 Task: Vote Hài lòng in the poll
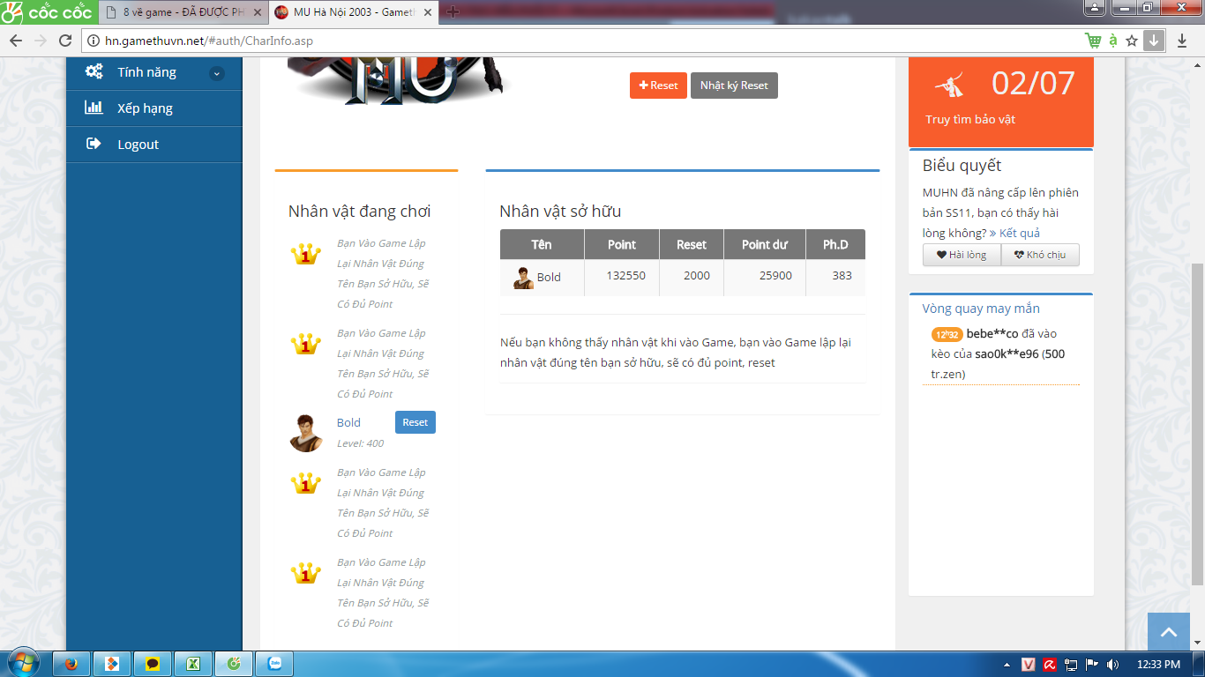(x=962, y=255)
